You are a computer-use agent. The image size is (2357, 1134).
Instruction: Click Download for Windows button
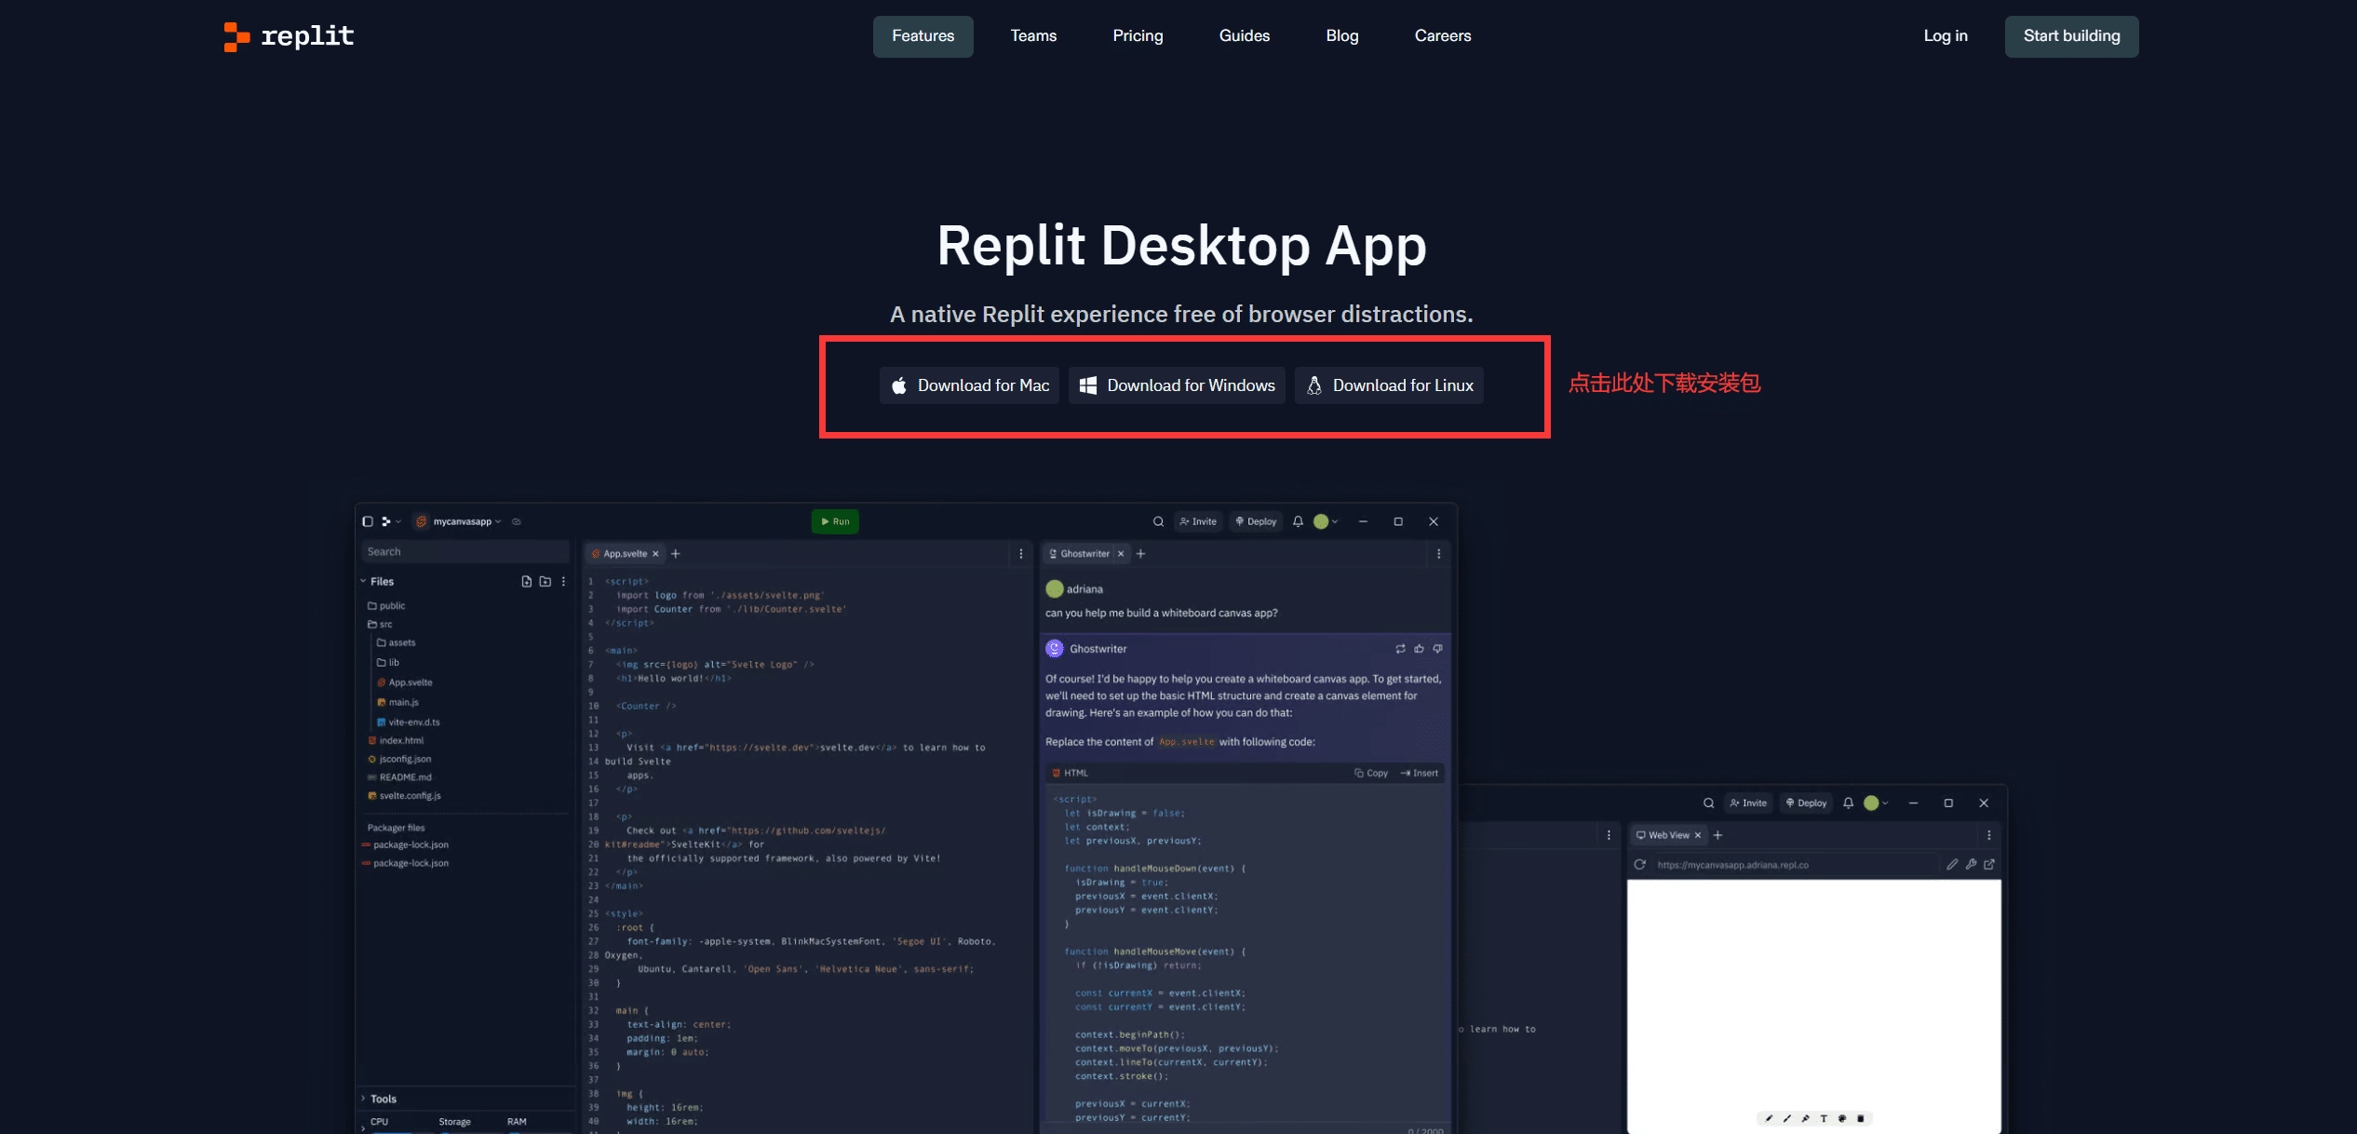coord(1177,385)
